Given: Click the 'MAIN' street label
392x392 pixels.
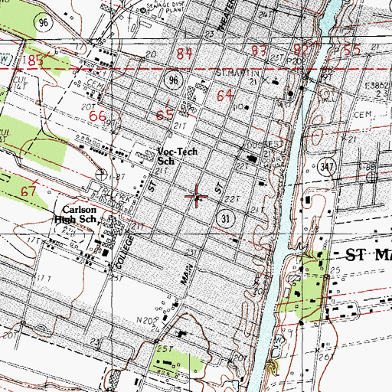Looking at the screenshot, I should [187, 275].
